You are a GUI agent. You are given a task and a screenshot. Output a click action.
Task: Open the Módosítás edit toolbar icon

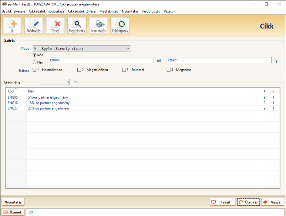click(34, 26)
